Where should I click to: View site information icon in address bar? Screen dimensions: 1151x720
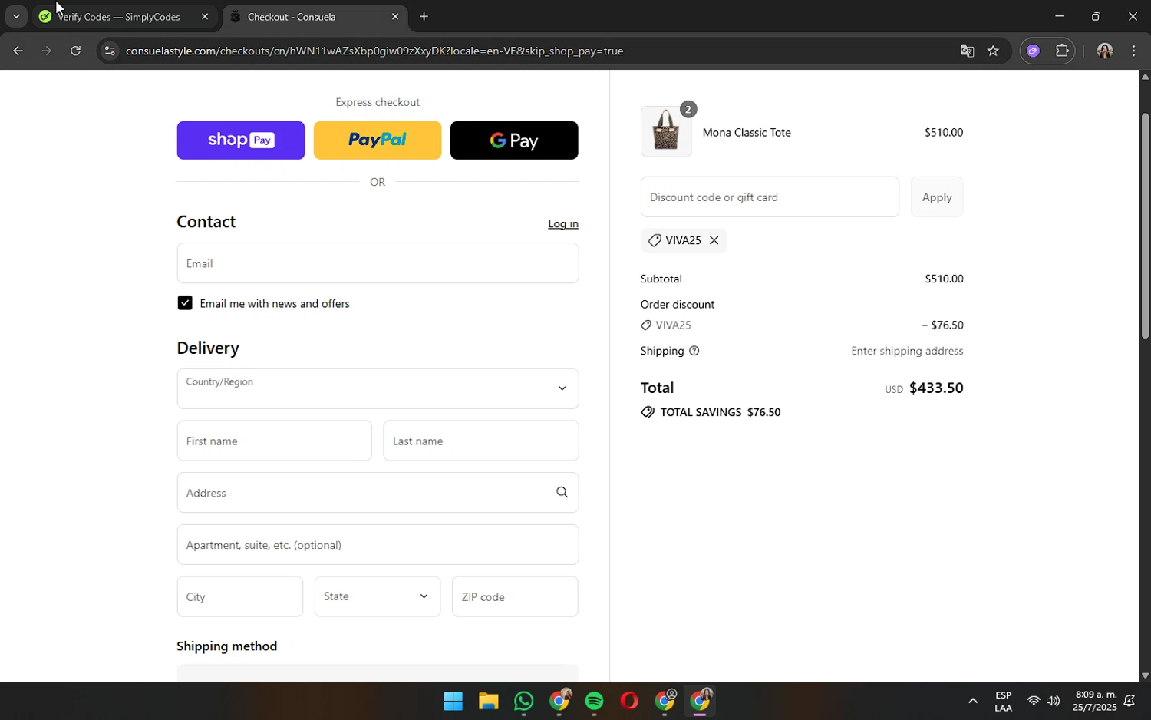click(x=110, y=51)
